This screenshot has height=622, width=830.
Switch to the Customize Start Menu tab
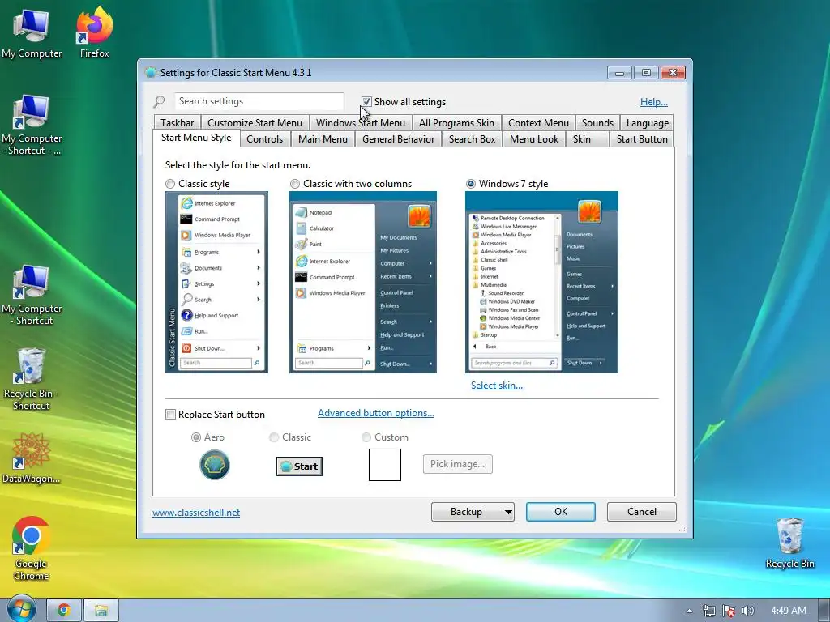(255, 123)
